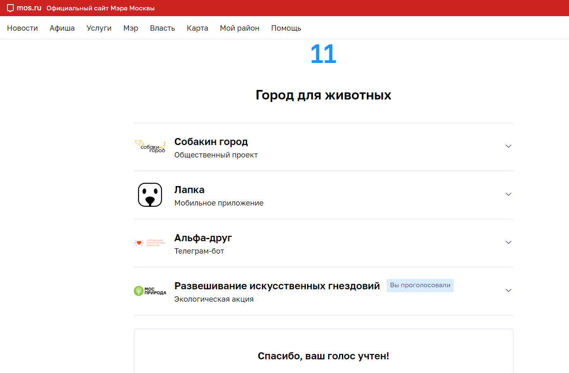Click the mos.ru site link
Image resolution: width=569 pixels, height=373 pixels.
[x=29, y=8]
